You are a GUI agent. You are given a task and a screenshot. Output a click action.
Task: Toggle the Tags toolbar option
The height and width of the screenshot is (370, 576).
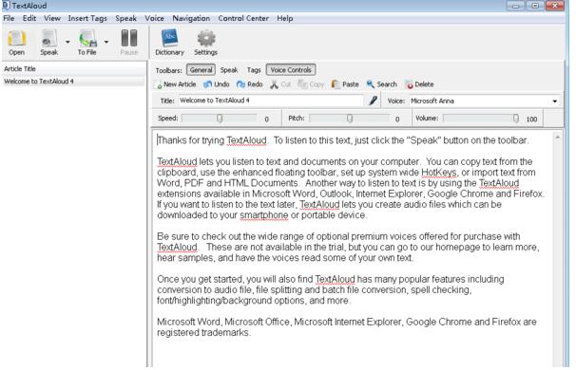pos(254,69)
